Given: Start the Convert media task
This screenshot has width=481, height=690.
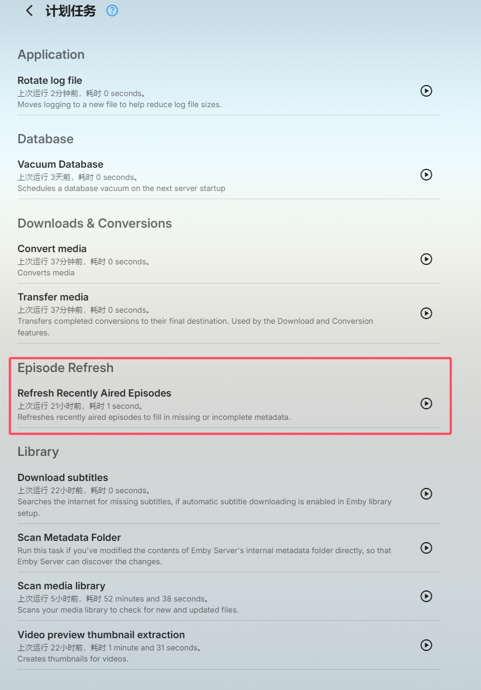Looking at the screenshot, I should click(x=426, y=259).
